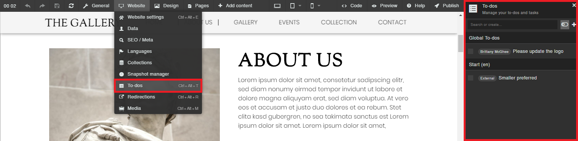The width and height of the screenshot is (578, 141).
Task: Click the redo arrow icon
Action: coord(42,6)
